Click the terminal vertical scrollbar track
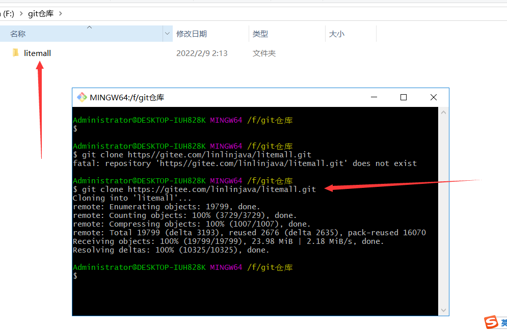 tap(443, 211)
